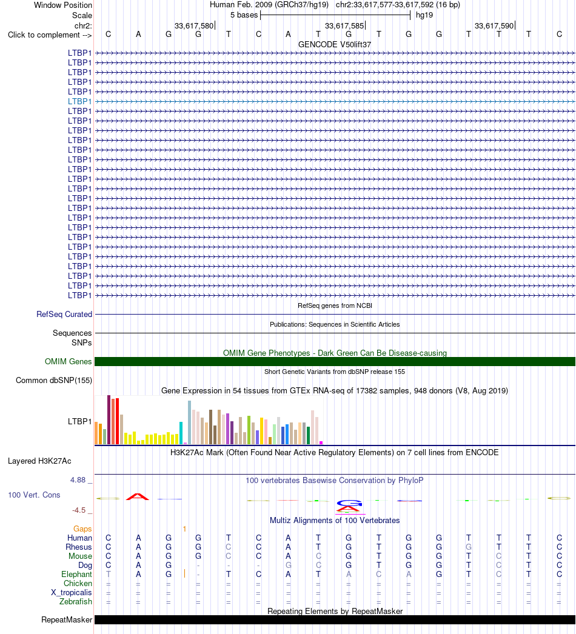576x634 pixels.
Task: Open the 'Common dbSNP(155)' track label
Action: tap(54, 381)
